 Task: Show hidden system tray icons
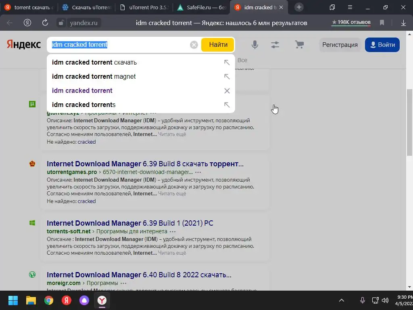click(x=342, y=300)
